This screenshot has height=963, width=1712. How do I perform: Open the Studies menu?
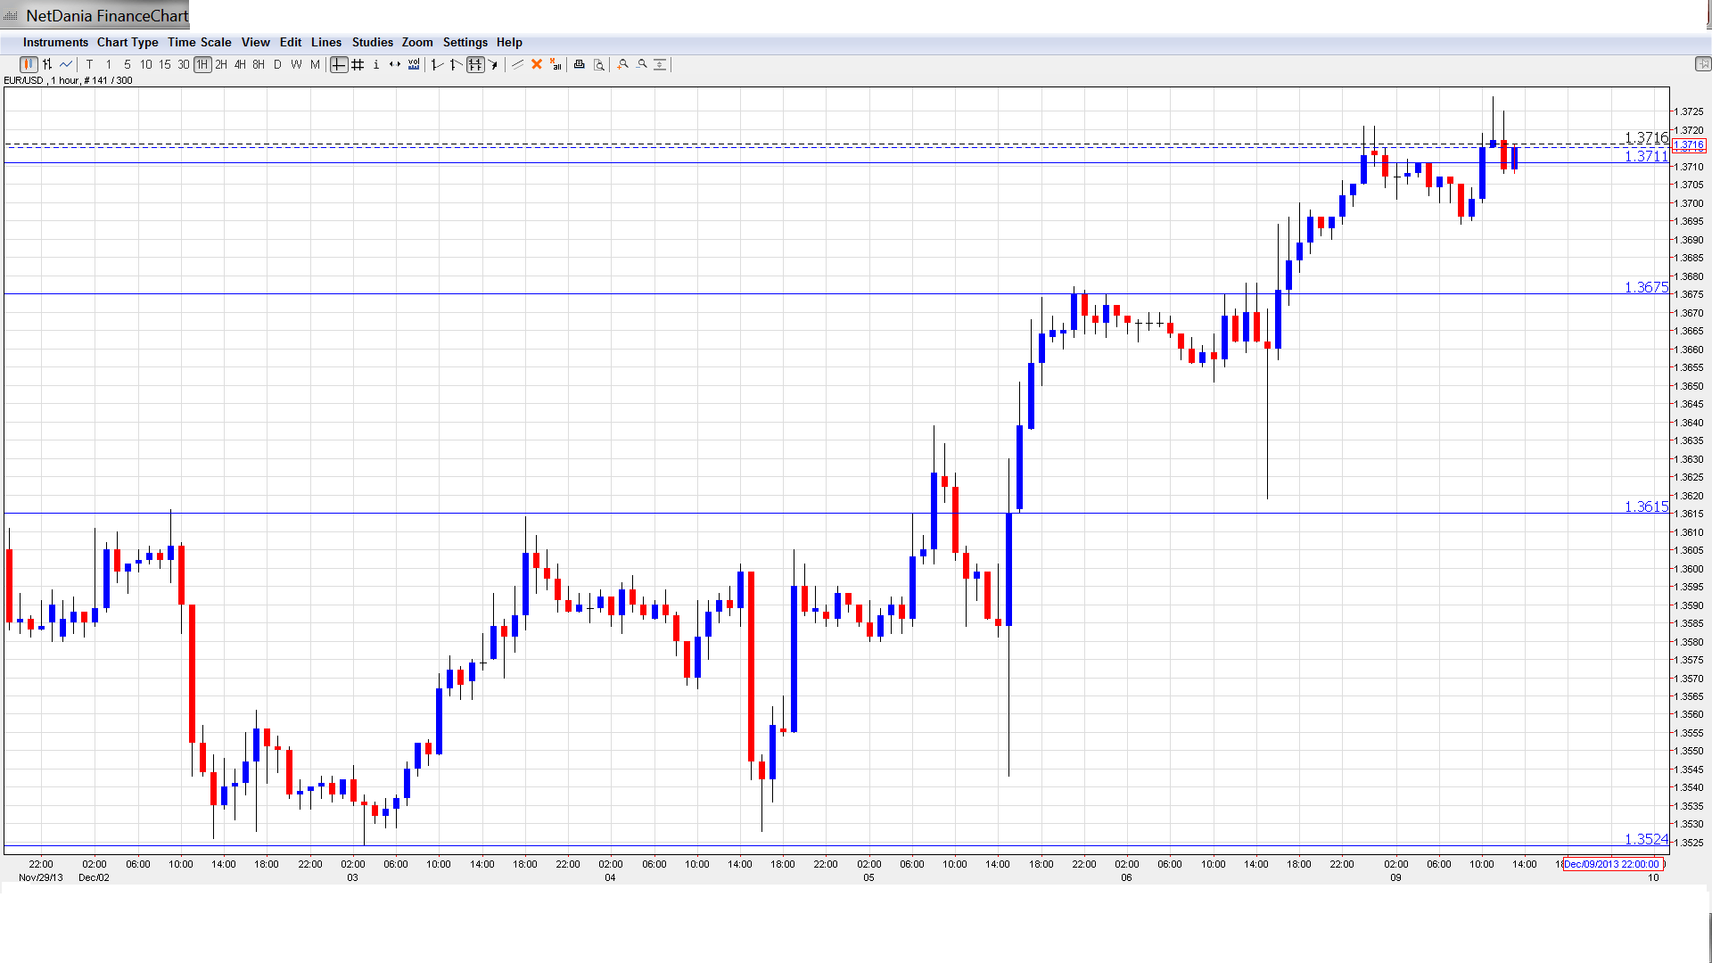click(x=372, y=42)
